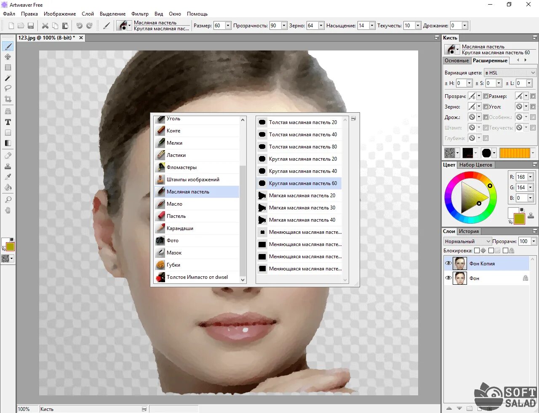
Task: Toggle the checkbox after Дрож. control
Action: click(486, 117)
